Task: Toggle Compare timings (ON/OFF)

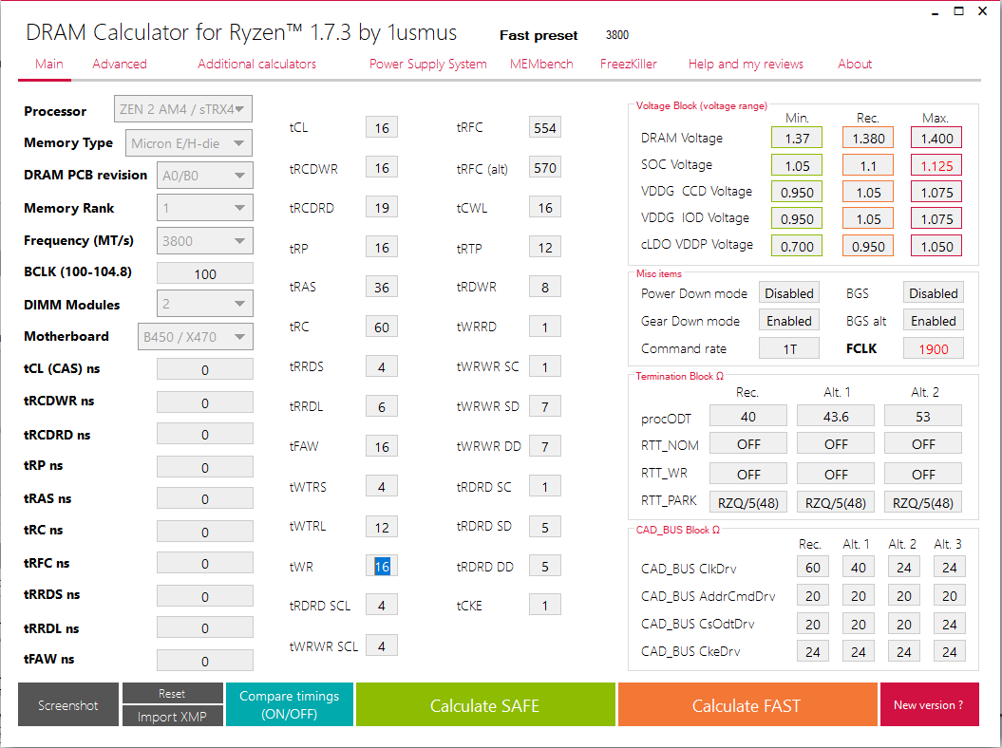Action: tap(290, 704)
